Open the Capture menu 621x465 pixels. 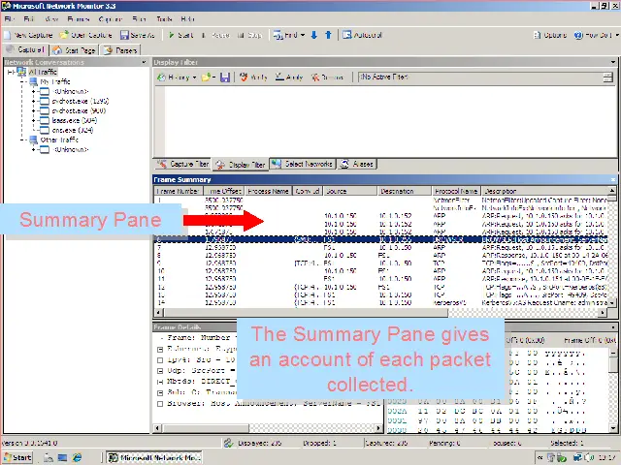[x=110, y=19]
